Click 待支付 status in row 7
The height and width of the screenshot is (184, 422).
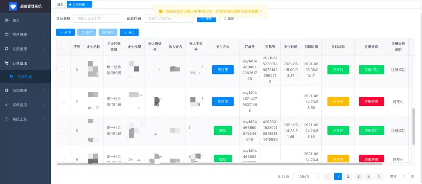pyautogui.click(x=338, y=102)
